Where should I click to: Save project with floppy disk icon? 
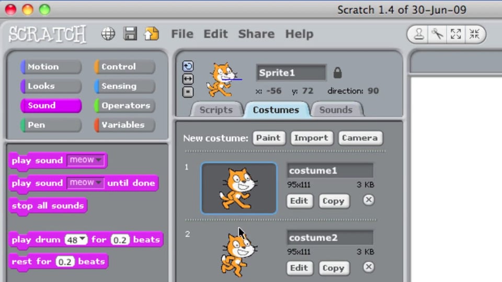(x=130, y=33)
